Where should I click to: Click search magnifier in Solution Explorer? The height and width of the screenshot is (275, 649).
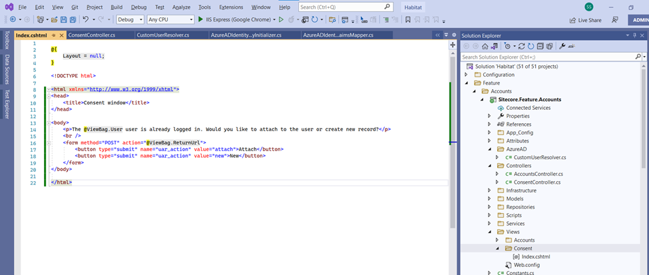(x=638, y=57)
